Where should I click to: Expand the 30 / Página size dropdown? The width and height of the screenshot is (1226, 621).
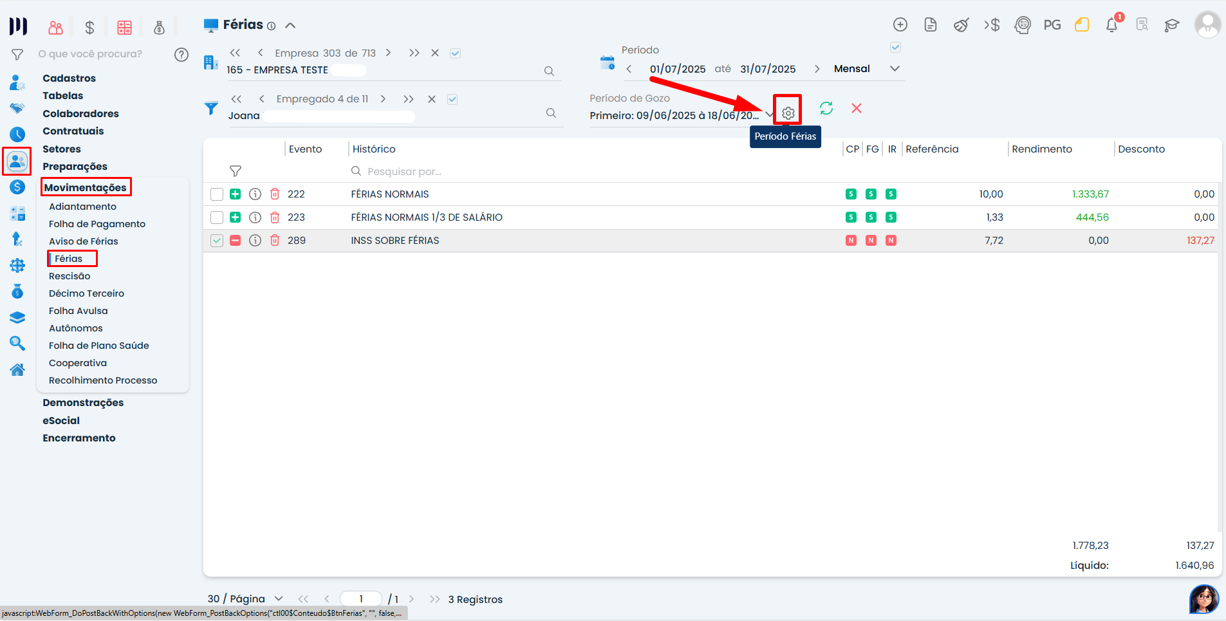[279, 599]
